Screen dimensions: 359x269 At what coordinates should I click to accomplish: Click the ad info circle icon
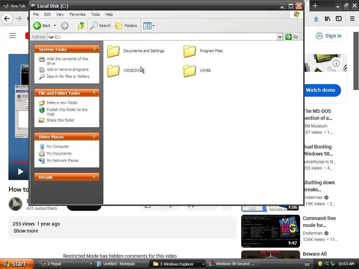click(336, 63)
